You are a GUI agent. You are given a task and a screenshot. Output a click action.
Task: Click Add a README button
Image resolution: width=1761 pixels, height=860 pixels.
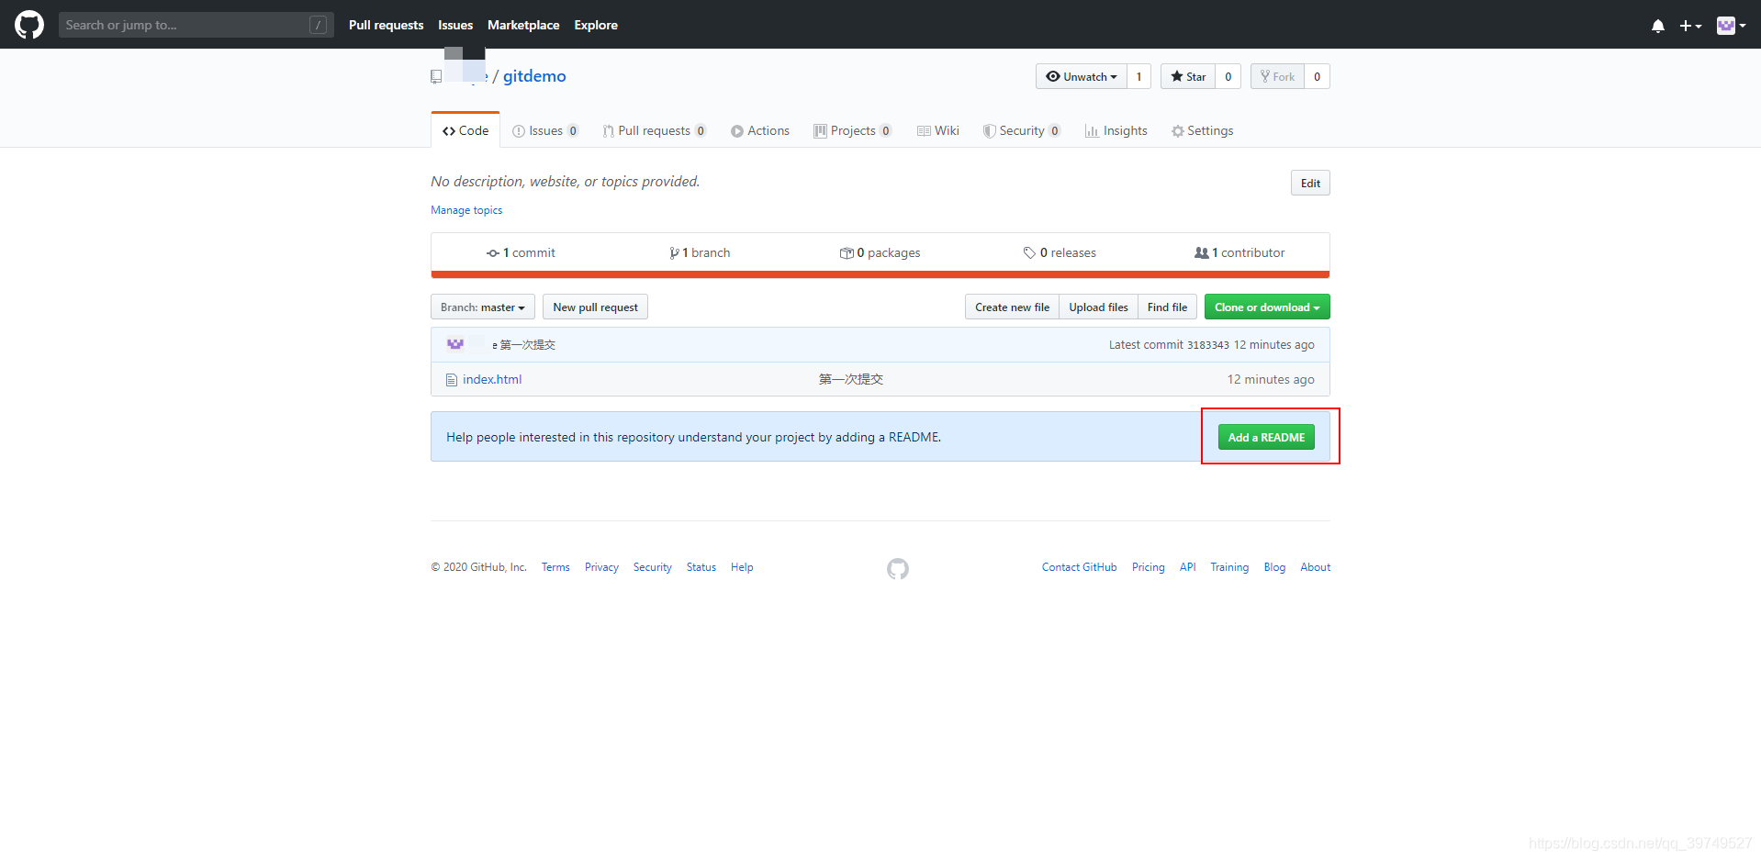1266,437
